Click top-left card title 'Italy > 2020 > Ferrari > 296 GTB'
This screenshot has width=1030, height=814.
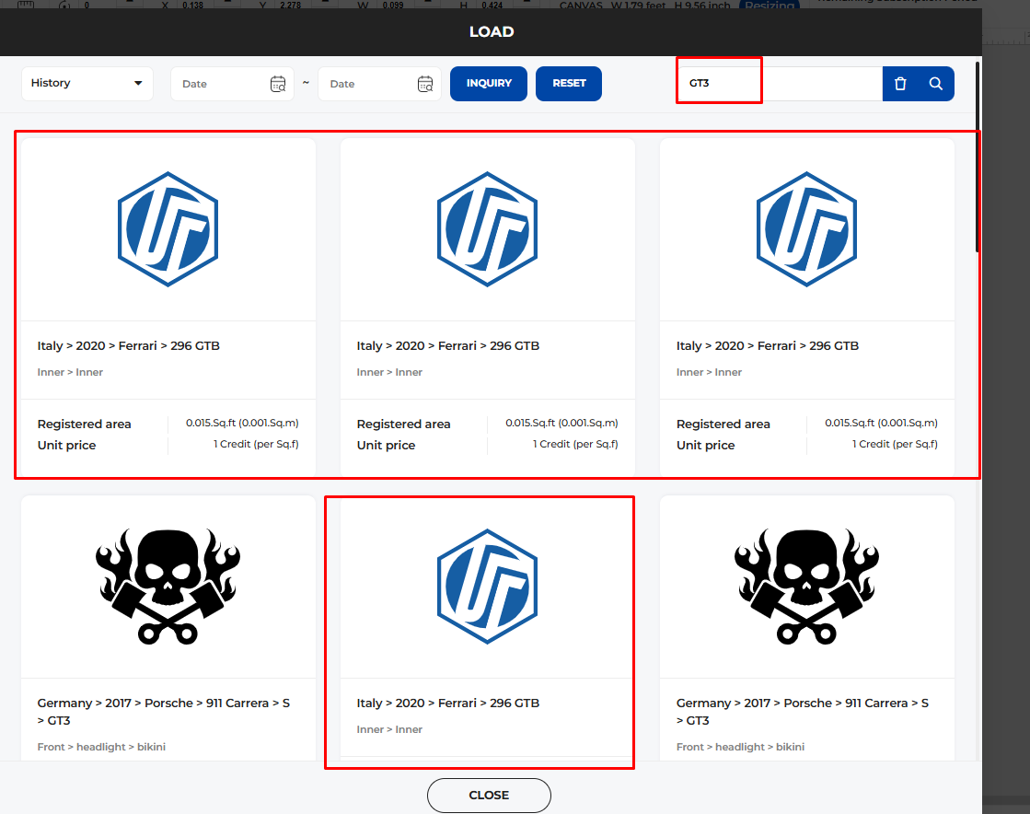pos(129,345)
